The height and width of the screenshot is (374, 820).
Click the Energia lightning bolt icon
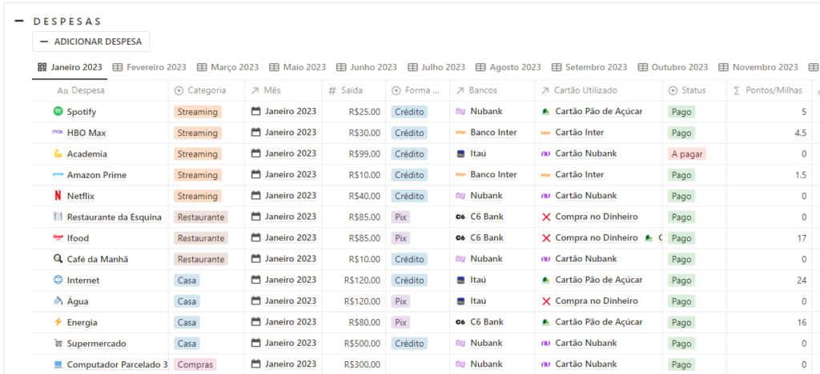58,322
